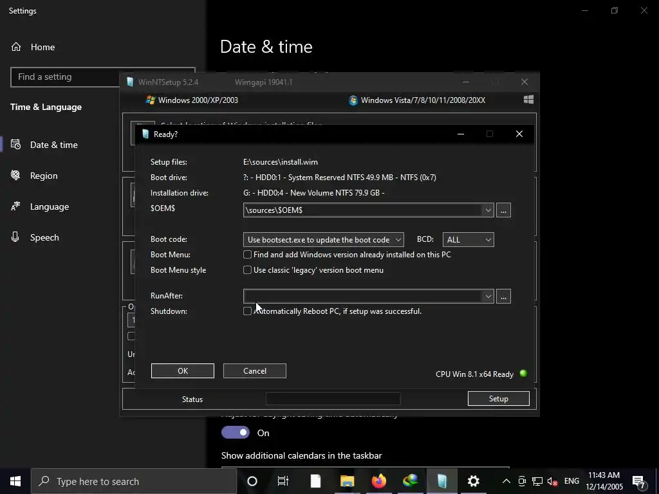
Task: Close the Ready dialog window
Action: pos(519,134)
